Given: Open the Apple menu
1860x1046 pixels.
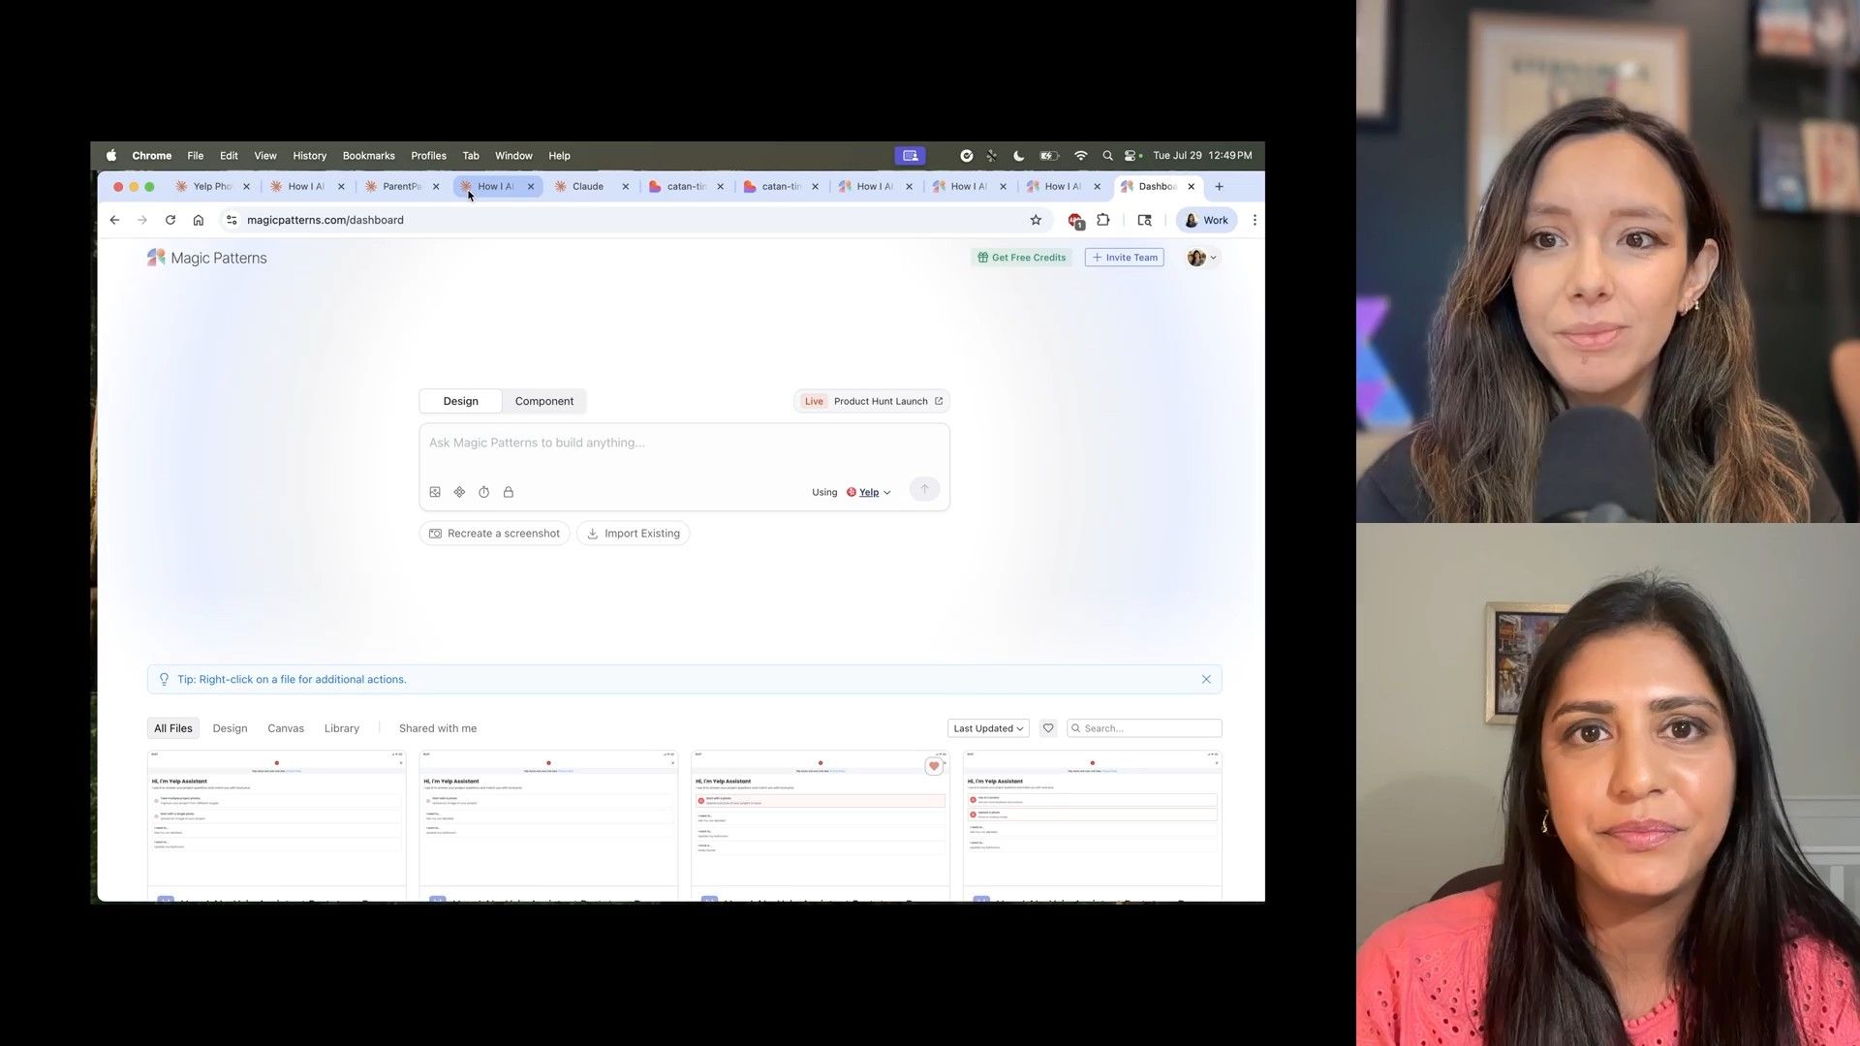Looking at the screenshot, I should [x=111, y=155].
